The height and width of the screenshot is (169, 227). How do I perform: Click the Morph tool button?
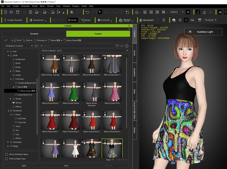coord(86,20)
